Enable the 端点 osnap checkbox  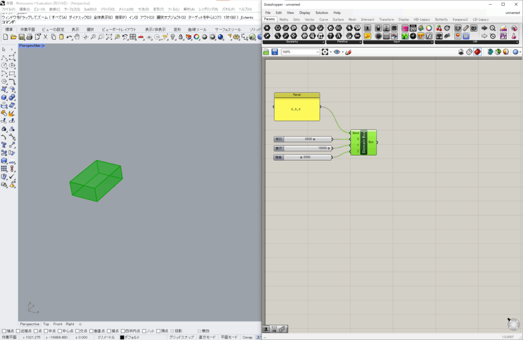(x=4, y=331)
